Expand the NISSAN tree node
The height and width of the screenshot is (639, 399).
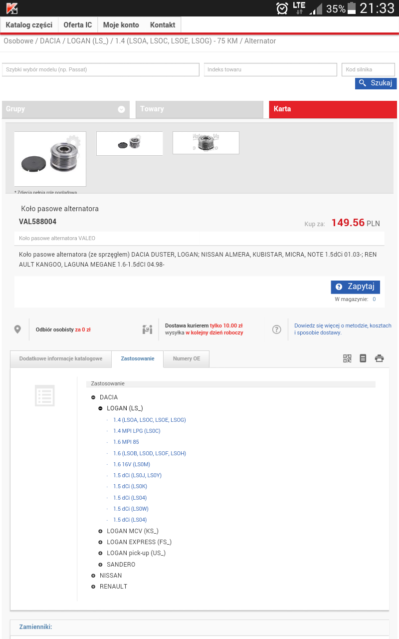[x=93, y=576]
